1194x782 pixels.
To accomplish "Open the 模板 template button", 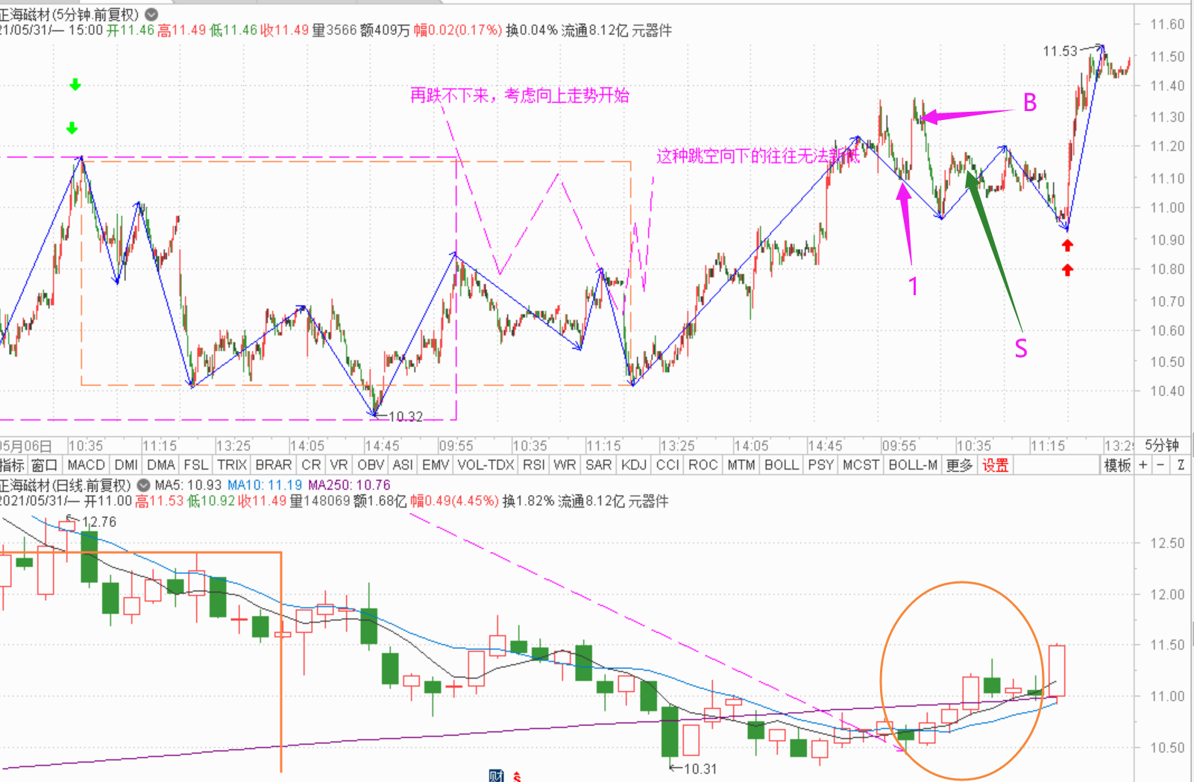I will tap(1117, 465).
